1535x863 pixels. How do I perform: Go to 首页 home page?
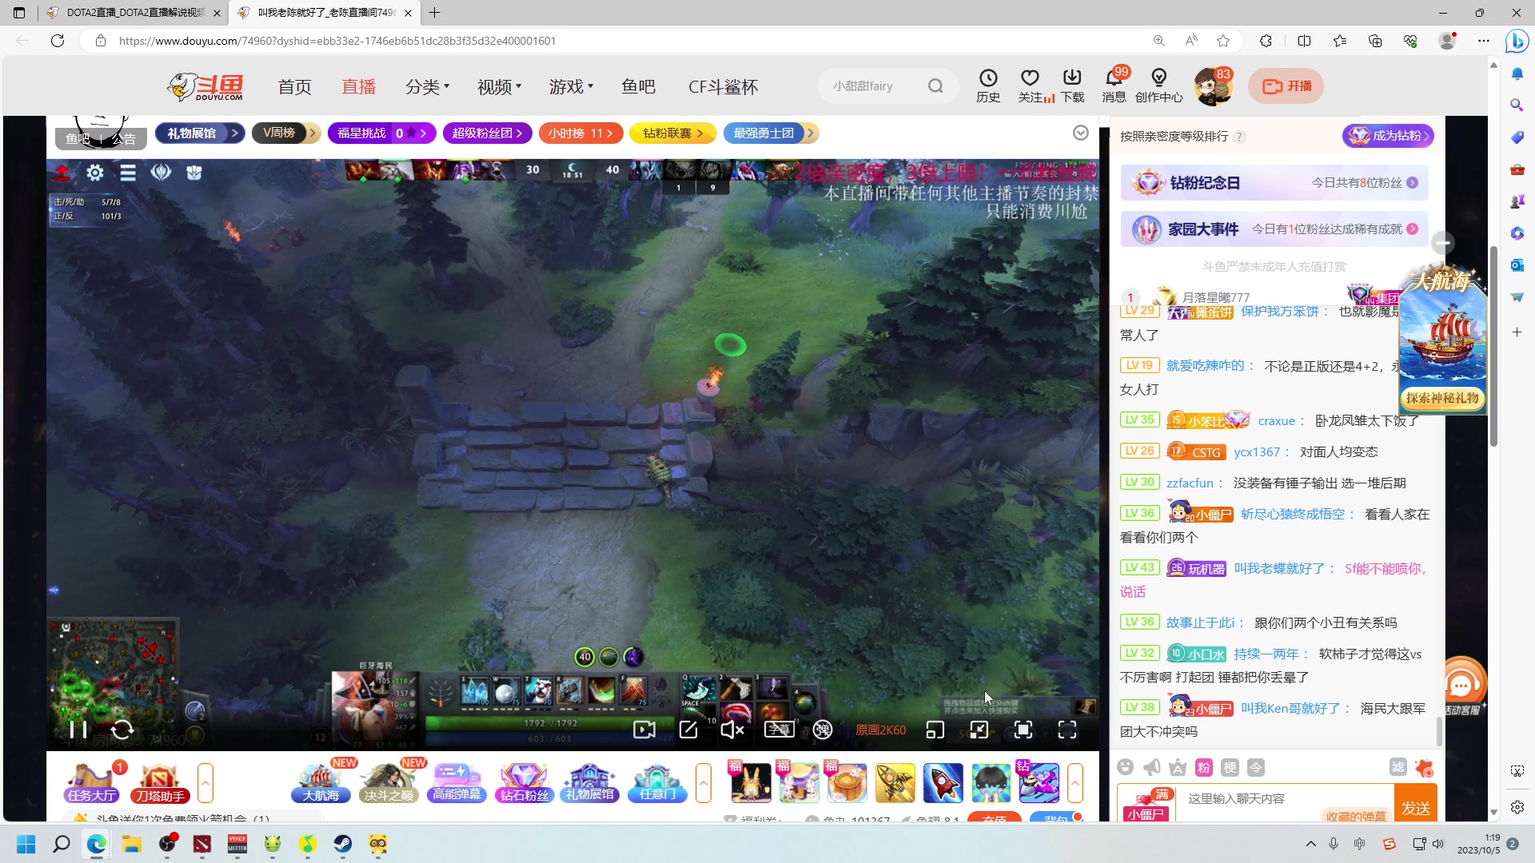[x=294, y=86]
